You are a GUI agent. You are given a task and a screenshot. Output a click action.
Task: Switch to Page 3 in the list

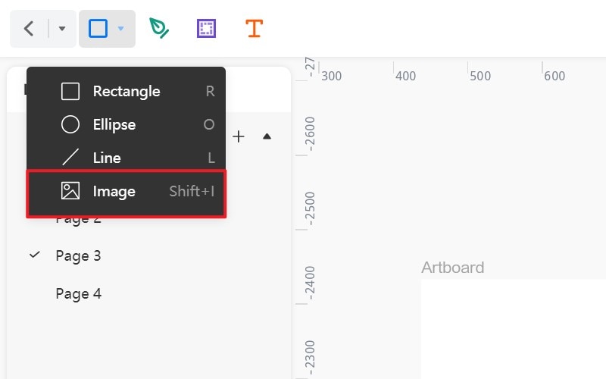[x=78, y=255]
